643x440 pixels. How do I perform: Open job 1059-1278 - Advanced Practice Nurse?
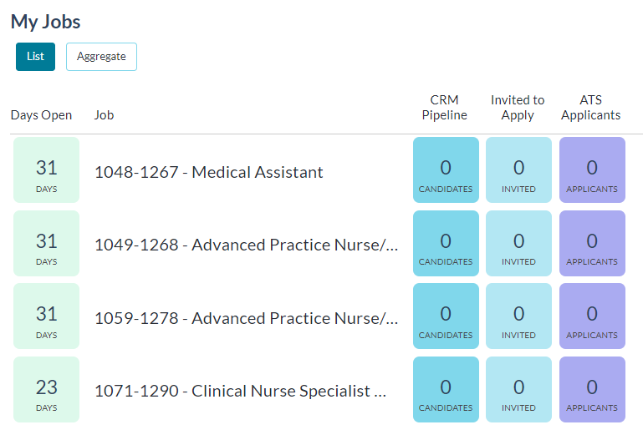pos(246,318)
